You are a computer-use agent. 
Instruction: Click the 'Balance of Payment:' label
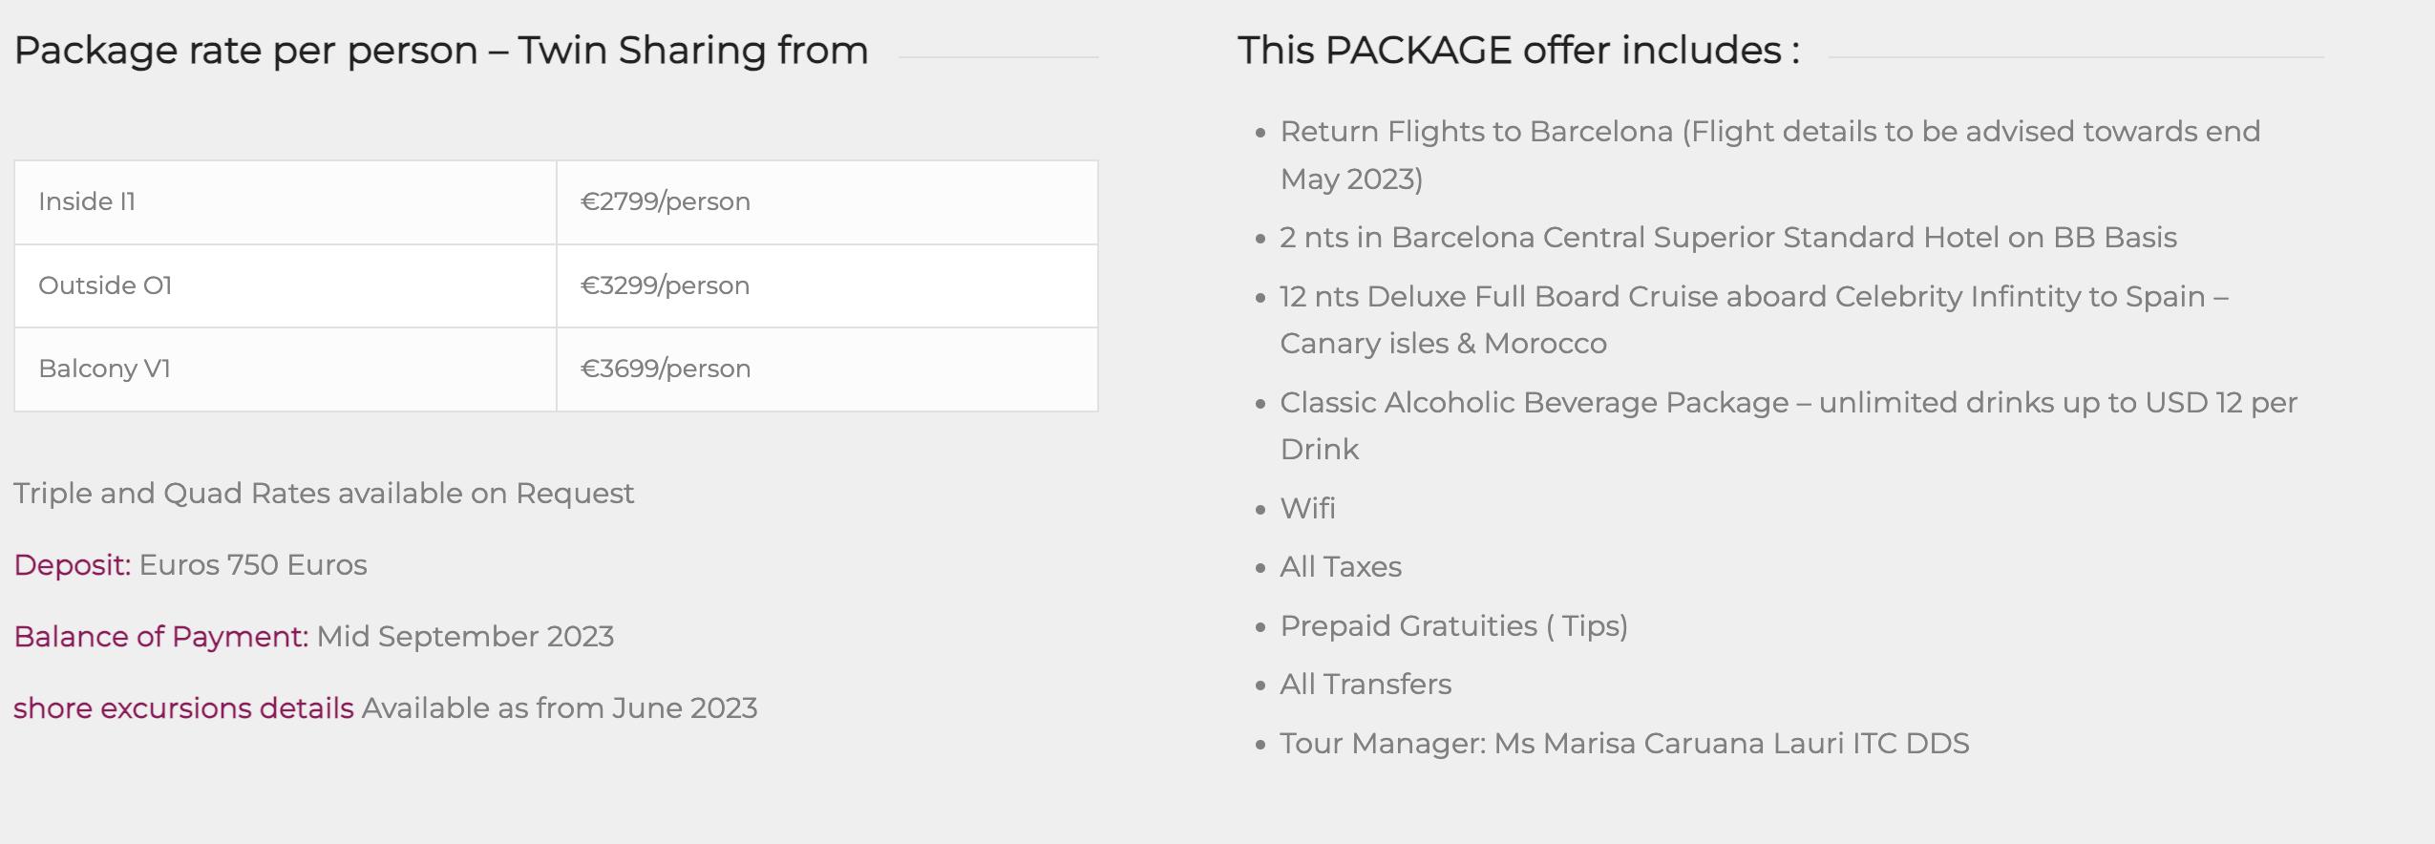(x=160, y=637)
